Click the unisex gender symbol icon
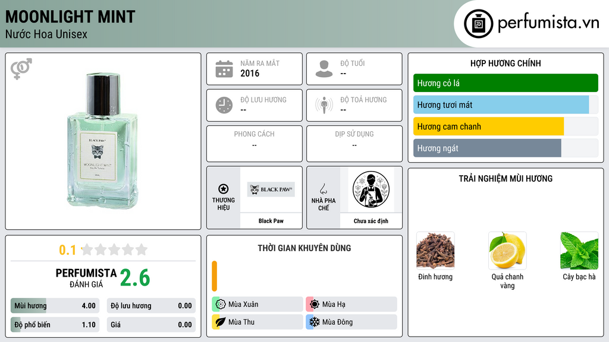Image resolution: width=609 pixels, height=342 pixels. point(21,69)
